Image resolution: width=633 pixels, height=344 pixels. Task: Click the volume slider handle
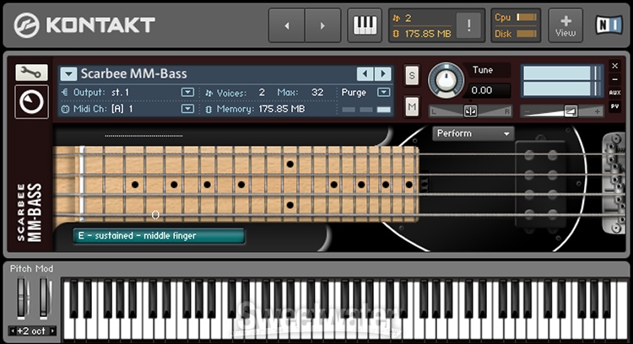point(571,111)
